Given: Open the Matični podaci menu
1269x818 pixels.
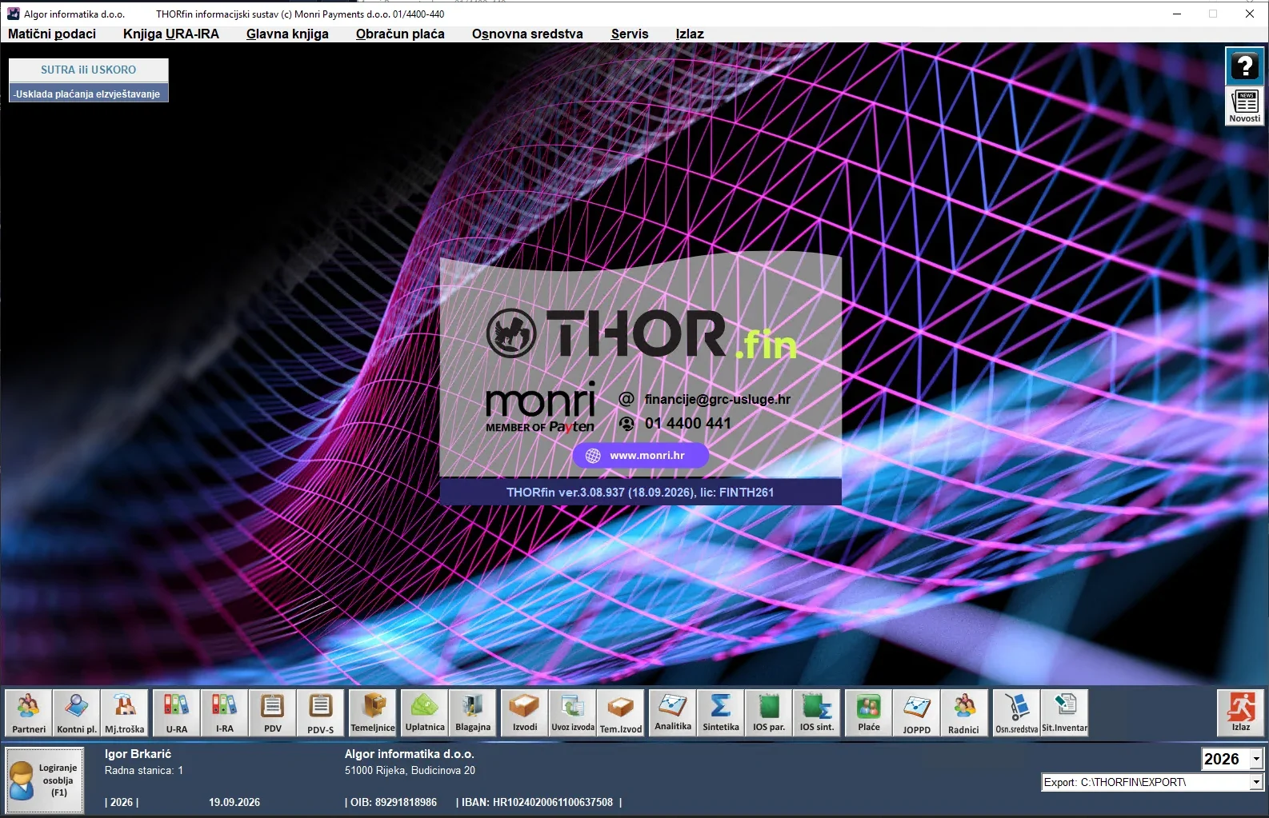Looking at the screenshot, I should point(52,34).
